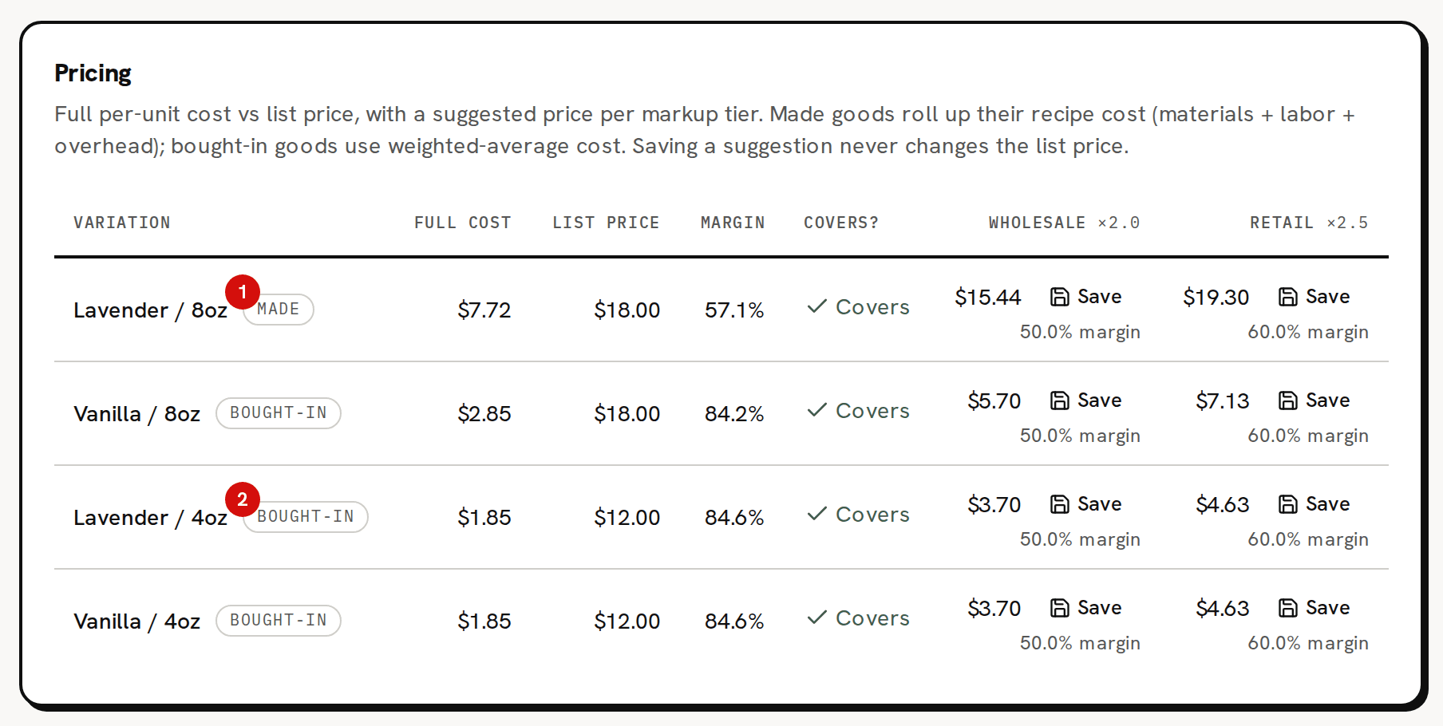The height and width of the screenshot is (726, 1443).
Task: Save retail $7.13 for Vanilla 8oz
Action: tap(1314, 400)
